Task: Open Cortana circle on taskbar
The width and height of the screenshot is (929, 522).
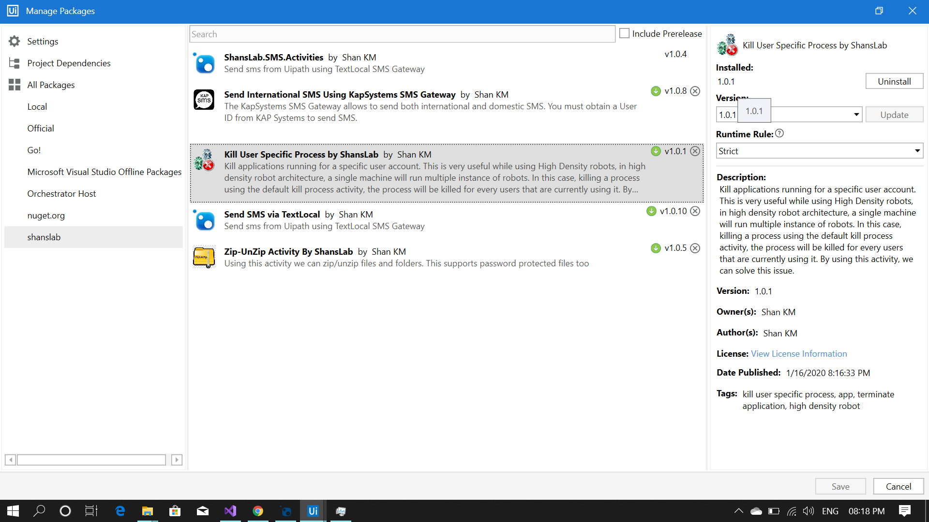Action: coord(65,511)
